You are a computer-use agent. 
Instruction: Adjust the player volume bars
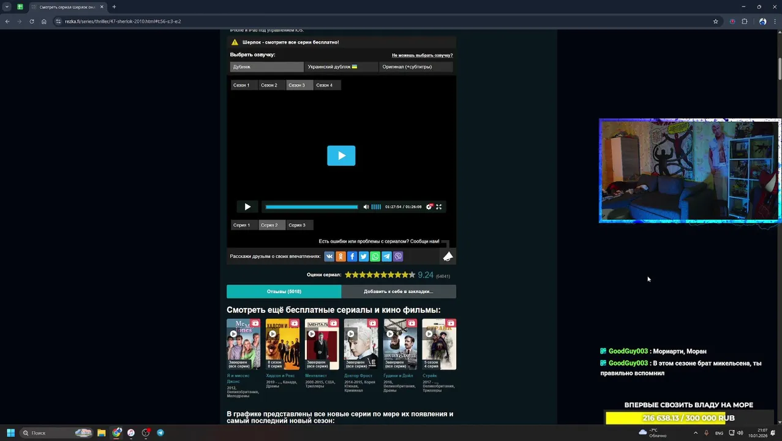coord(376,207)
